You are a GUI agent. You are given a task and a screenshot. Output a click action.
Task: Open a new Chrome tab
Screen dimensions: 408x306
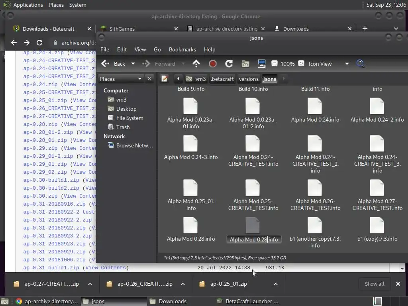click(x=365, y=29)
